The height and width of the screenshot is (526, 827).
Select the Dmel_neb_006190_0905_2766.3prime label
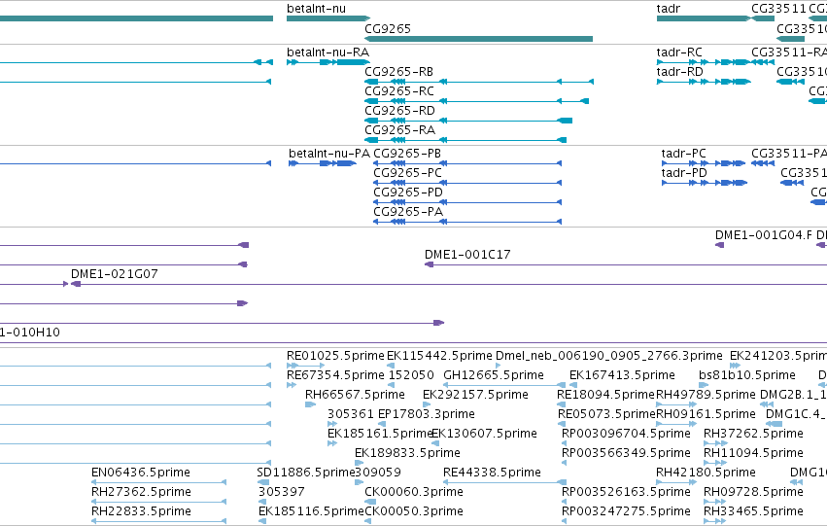(608, 356)
